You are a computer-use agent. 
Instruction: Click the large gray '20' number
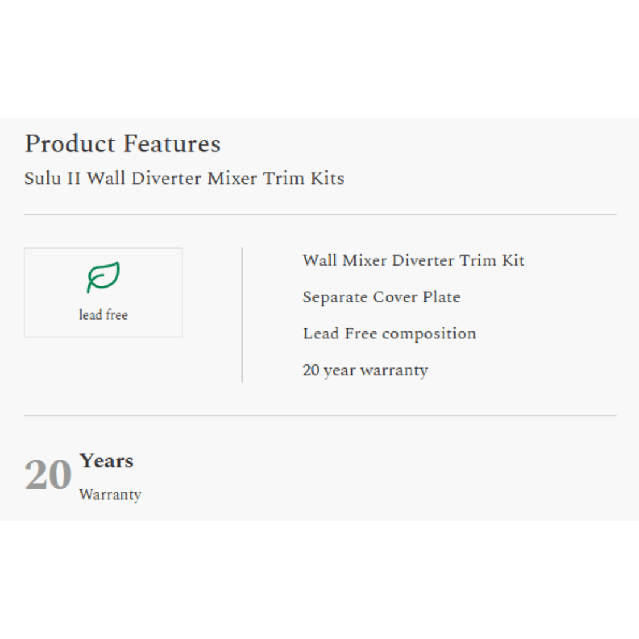tap(48, 475)
